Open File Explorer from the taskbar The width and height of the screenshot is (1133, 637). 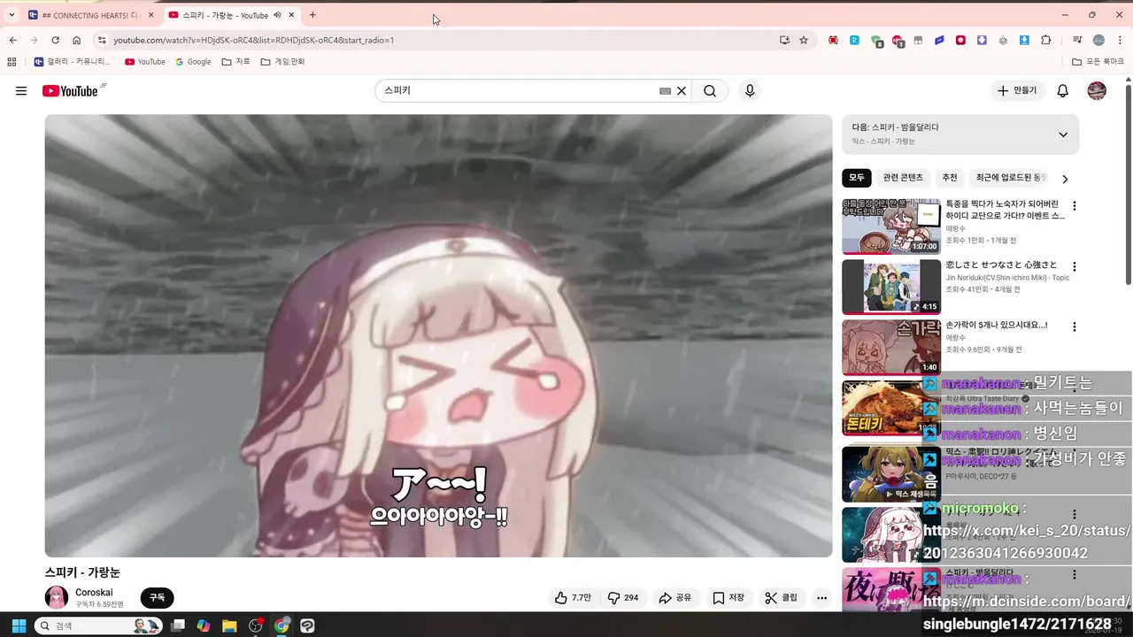pyautogui.click(x=229, y=625)
